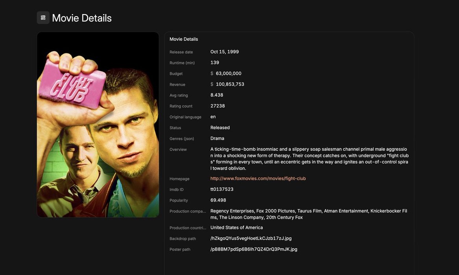
Task: Click the average rating value 8.438
Action: pos(217,95)
